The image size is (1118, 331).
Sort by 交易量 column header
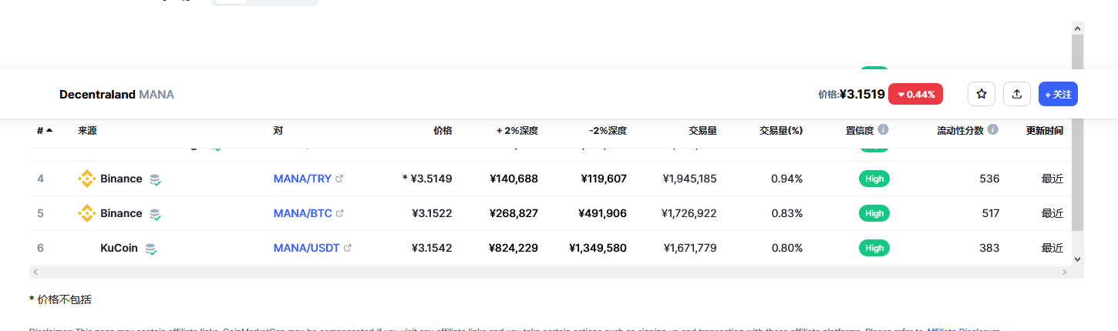pos(702,130)
